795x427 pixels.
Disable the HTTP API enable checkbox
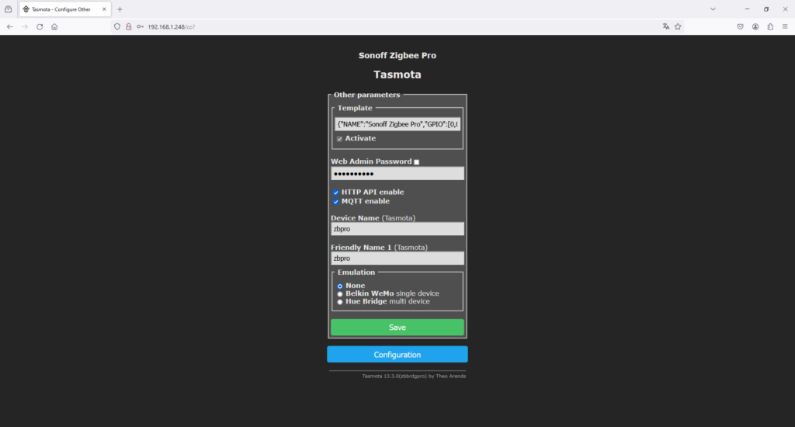(336, 193)
